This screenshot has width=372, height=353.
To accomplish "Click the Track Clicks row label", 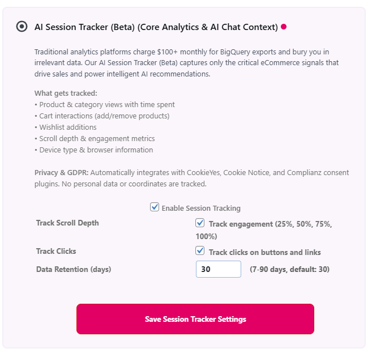I will pyautogui.click(x=56, y=251).
